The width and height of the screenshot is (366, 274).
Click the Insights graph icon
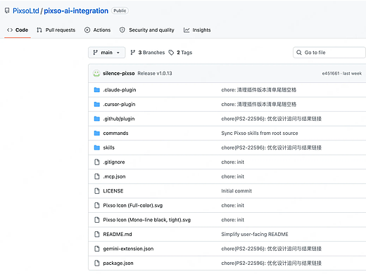coord(187,30)
